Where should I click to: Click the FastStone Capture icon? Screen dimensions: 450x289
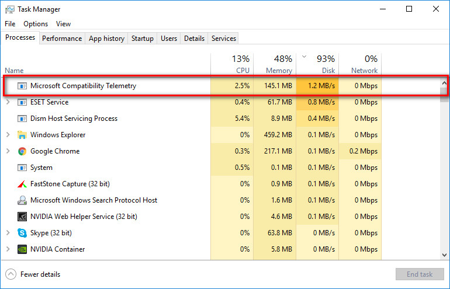pyautogui.click(x=22, y=184)
